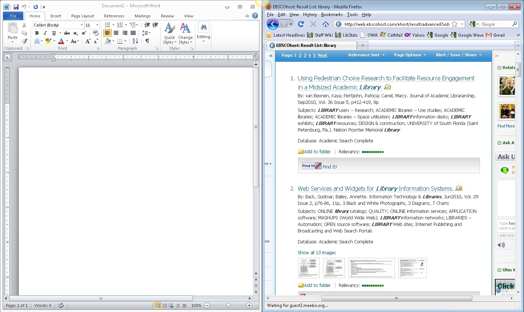Viewport: 524px width, 312px height.
Task: Open Relevance Sort dropdown
Action: pyautogui.click(x=366, y=55)
